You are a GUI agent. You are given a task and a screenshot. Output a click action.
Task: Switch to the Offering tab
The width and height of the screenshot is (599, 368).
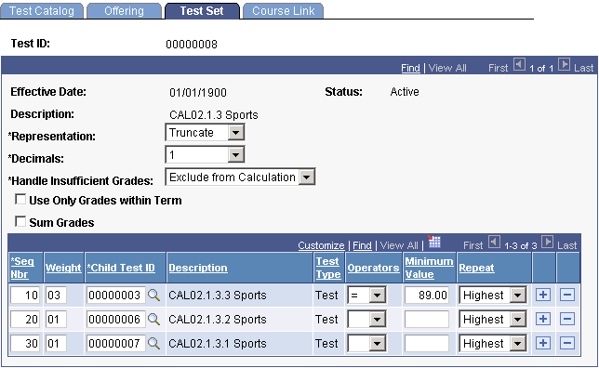click(124, 11)
